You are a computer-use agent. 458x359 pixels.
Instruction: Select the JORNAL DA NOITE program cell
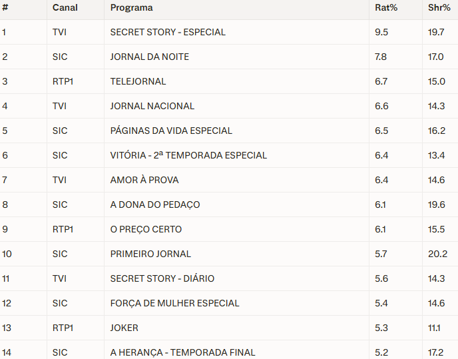pyautogui.click(x=149, y=57)
